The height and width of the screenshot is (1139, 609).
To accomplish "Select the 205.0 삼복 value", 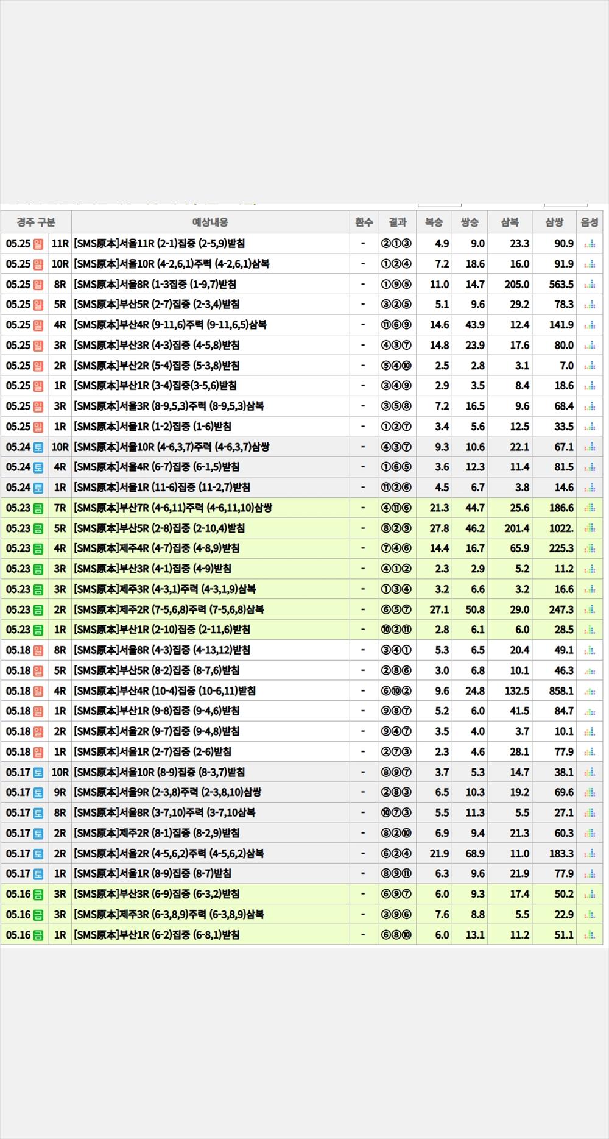I will point(516,285).
